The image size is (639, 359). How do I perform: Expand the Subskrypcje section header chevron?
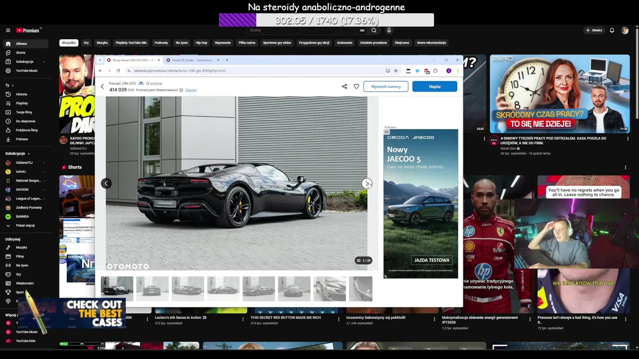28,154
